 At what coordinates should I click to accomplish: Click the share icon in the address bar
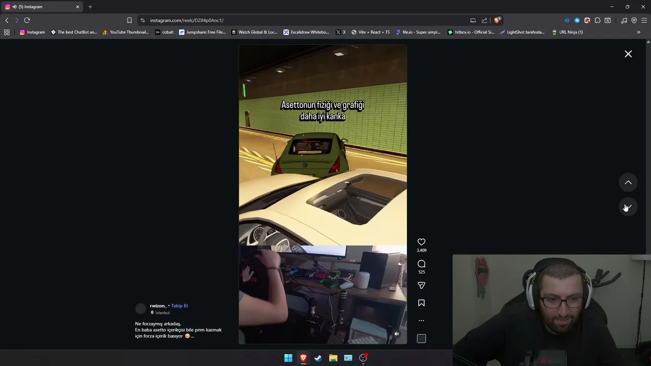(x=485, y=20)
